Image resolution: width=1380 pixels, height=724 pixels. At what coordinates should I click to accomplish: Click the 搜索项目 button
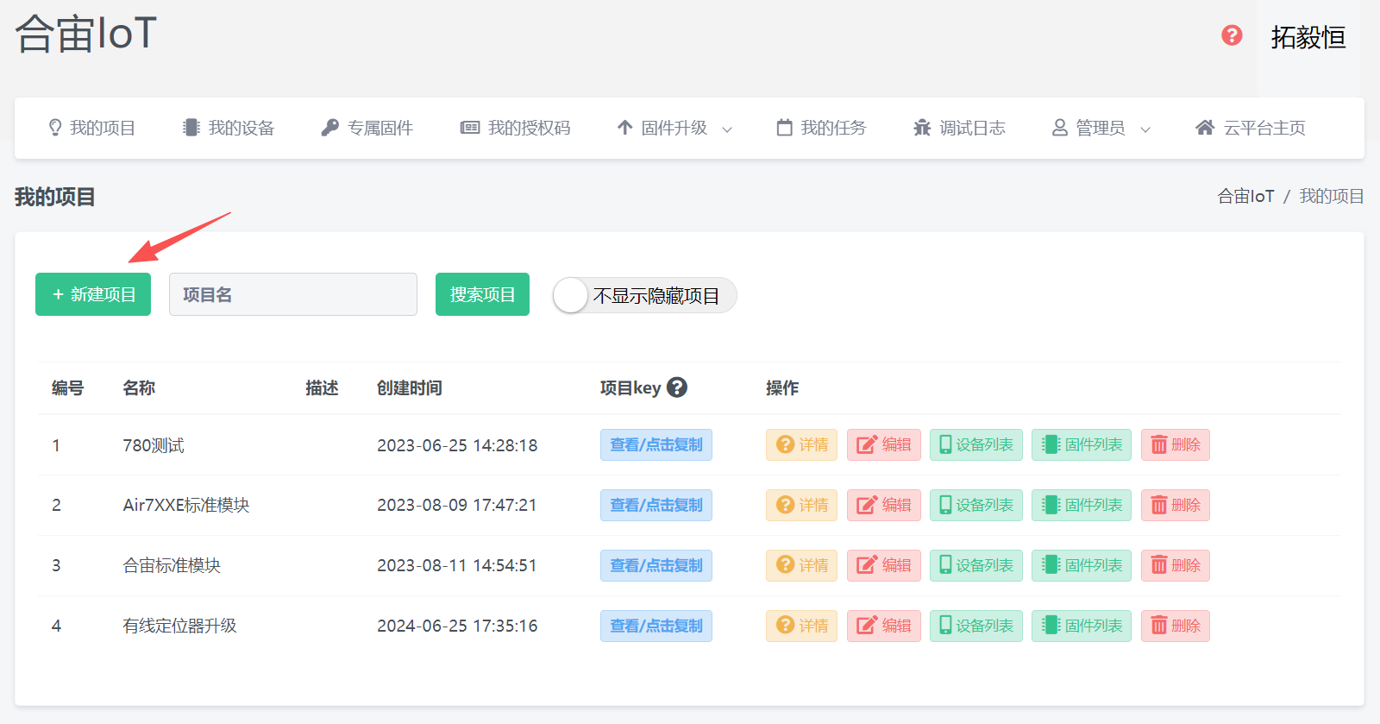482,294
